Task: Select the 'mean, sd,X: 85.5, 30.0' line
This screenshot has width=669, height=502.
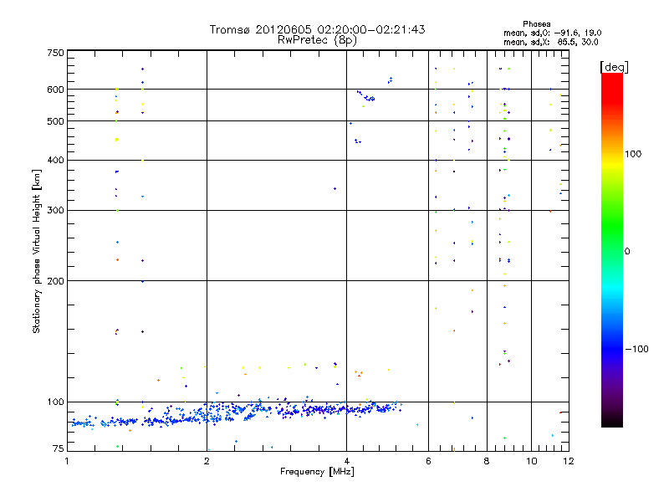Action: [x=551, y=42]
